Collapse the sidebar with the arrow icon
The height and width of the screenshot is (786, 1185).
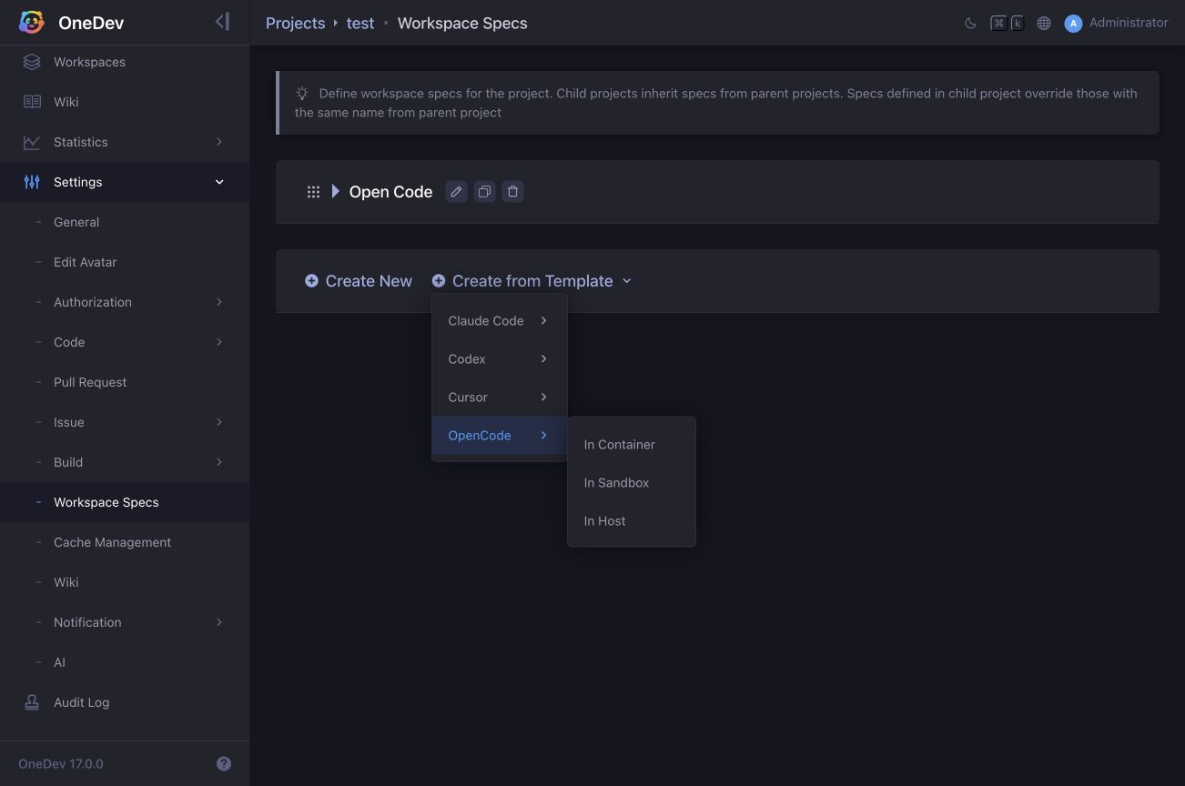click(222, 22)
